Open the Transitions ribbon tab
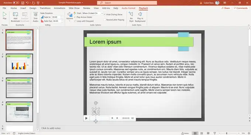The image size is (251, 135). click(x=45, y=8)
